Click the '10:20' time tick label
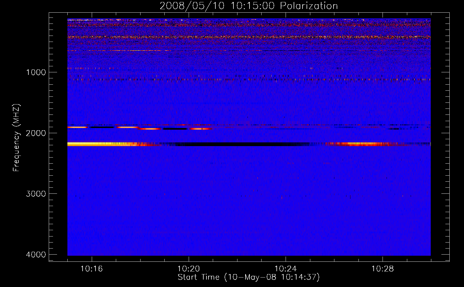 (188, 269)
